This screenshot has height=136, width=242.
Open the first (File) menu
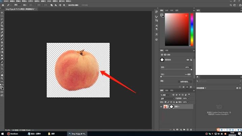[6, 1]
